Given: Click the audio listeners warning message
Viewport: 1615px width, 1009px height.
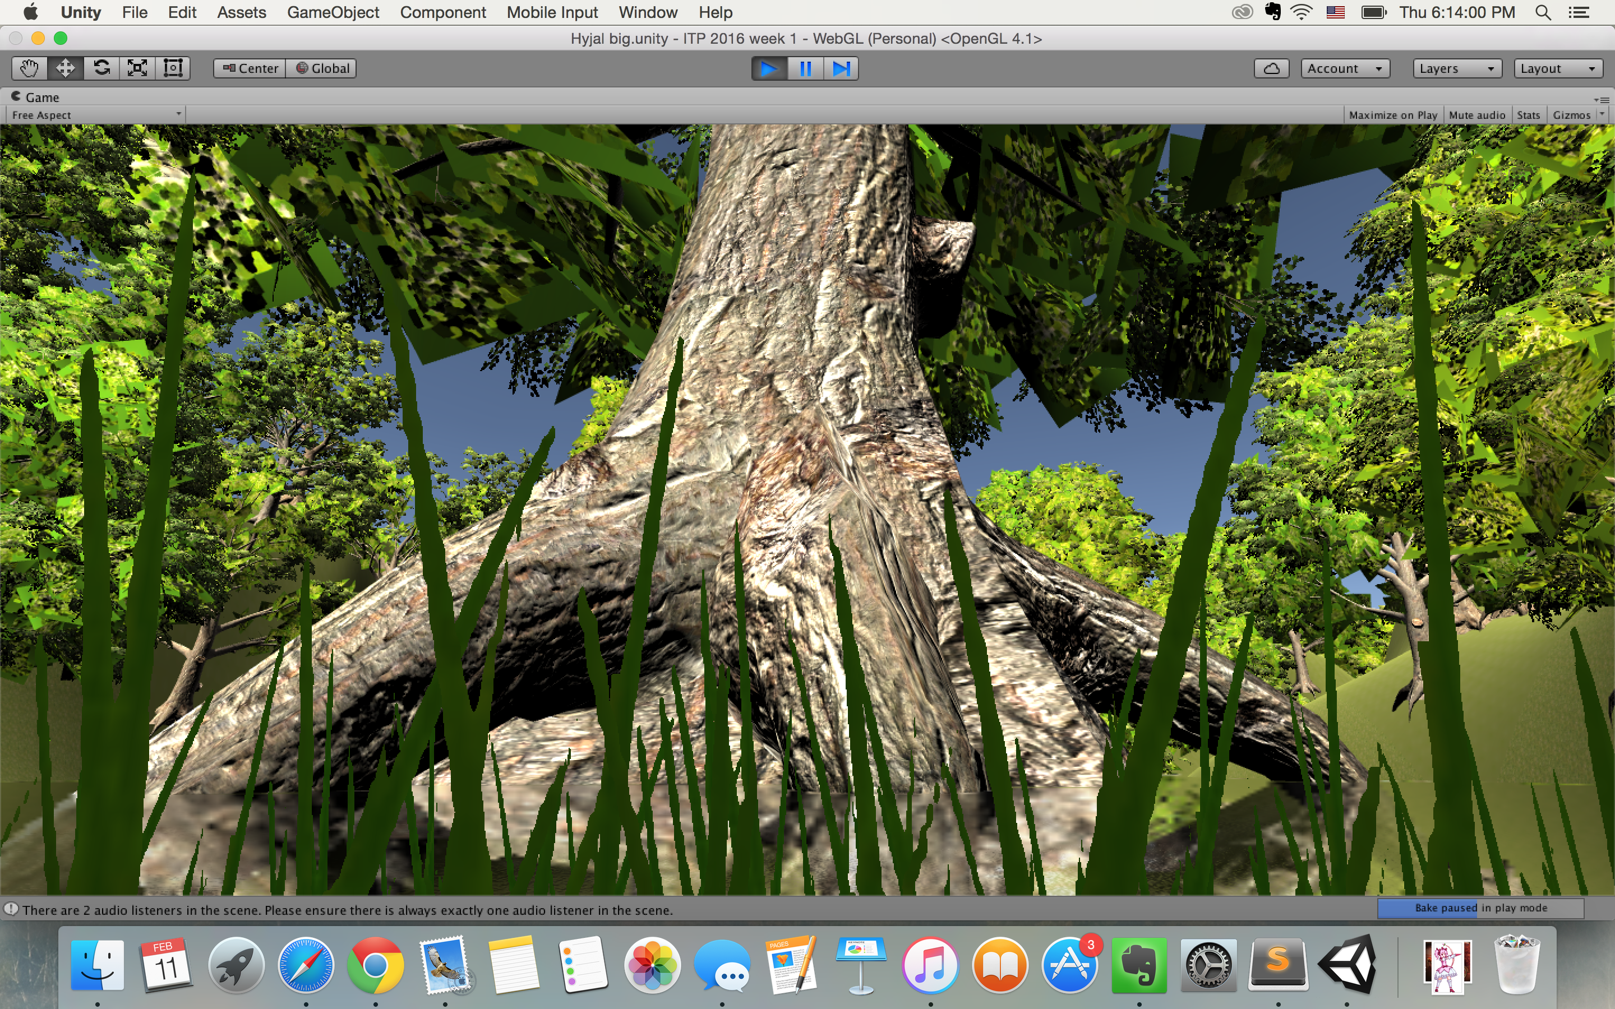Looking at the screenshot, I should (347, 910).
